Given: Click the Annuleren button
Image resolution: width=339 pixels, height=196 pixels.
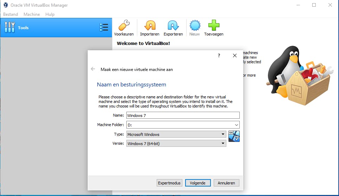Looking at the screenshot, I should point(226,183).
